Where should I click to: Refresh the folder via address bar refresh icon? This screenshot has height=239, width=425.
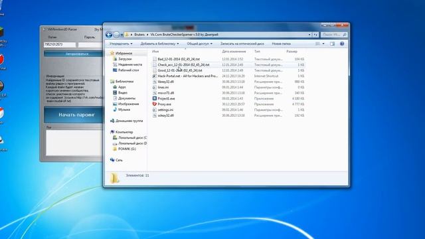click(x=315, y=35)
